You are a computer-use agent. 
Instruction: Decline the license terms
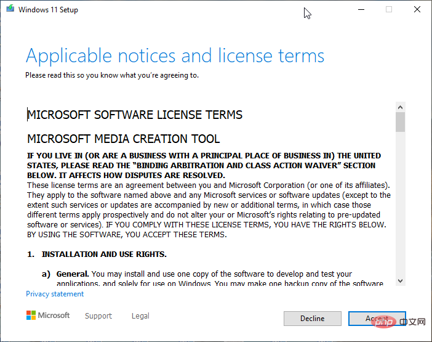(313, 319)
